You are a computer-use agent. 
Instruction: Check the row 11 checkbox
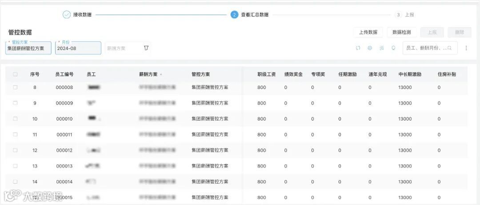15,135
